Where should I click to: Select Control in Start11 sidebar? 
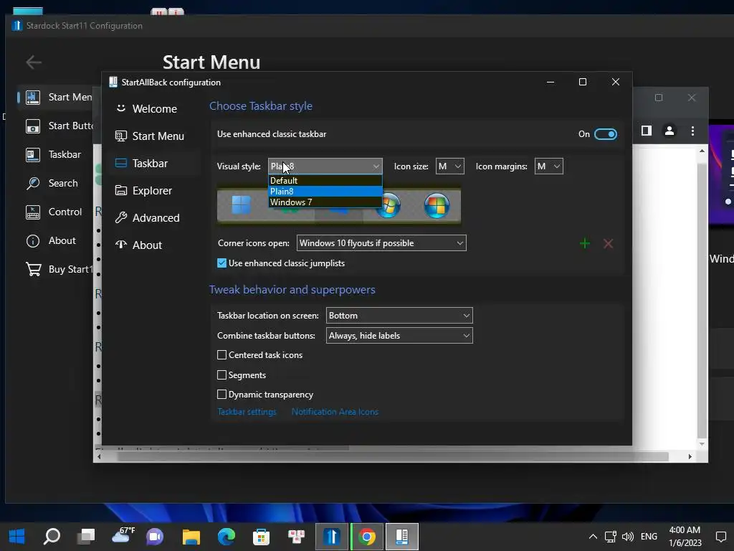point(53,212)
